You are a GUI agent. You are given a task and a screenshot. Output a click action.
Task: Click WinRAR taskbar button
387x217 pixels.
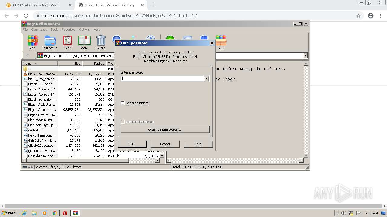(x=75, y=213)
